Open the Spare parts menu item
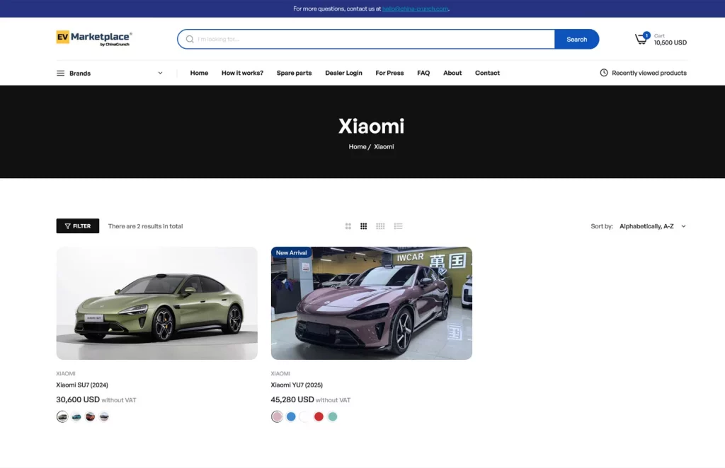Screen dimensions: 725x468 click(294, 73)
